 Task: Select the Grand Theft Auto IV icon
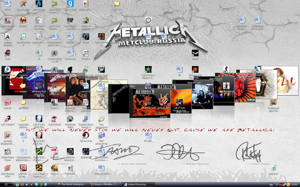(x=70, y=20)
